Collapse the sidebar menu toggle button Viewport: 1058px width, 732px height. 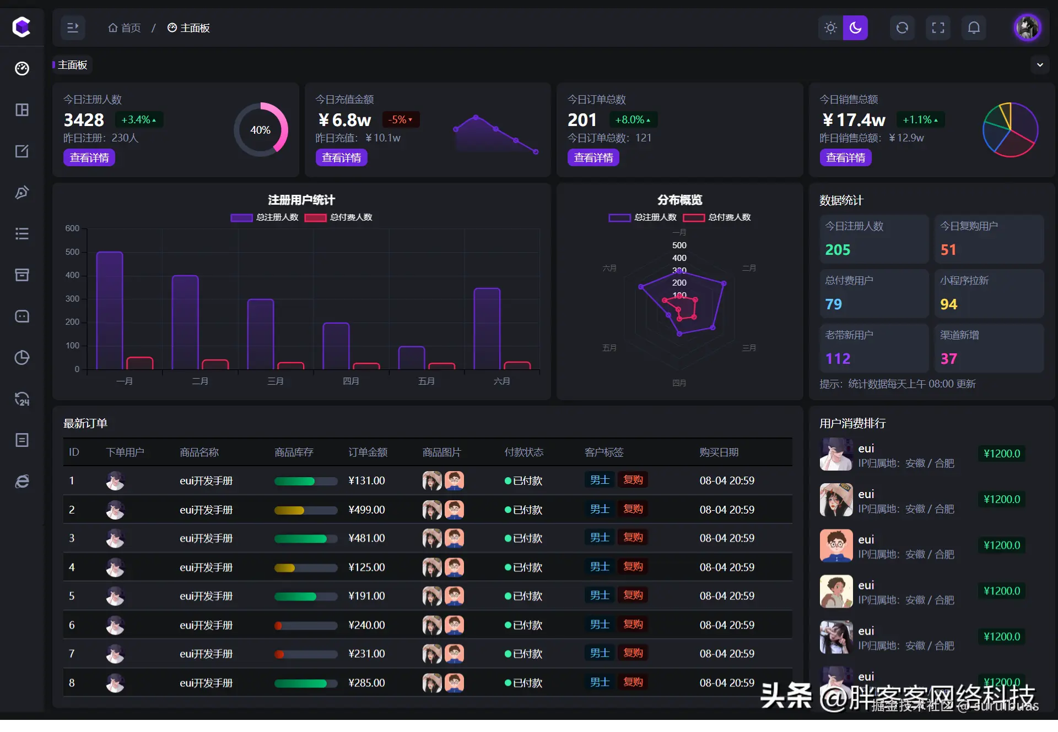pos(73,28)
